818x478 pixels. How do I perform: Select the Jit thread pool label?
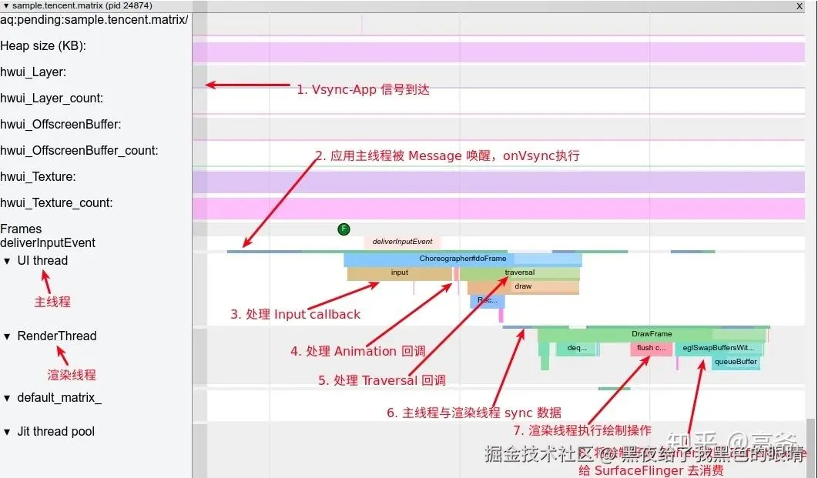tap(55, 432)
